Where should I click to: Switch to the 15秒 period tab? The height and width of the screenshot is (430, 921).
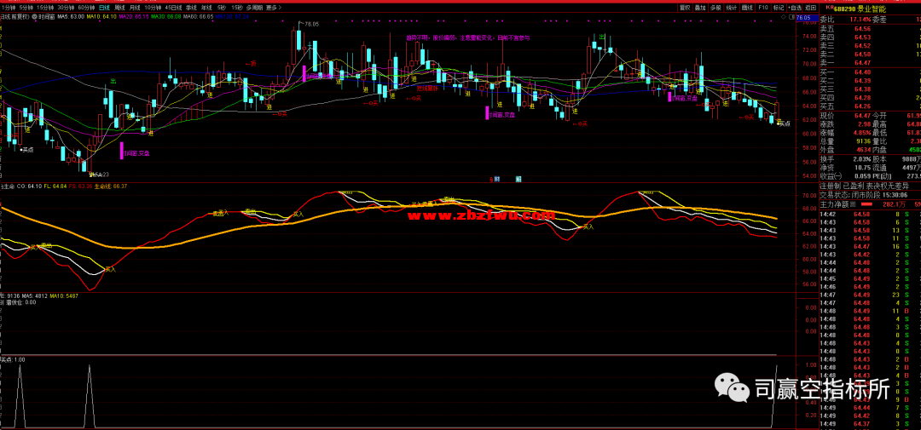[x=237, y=8]
